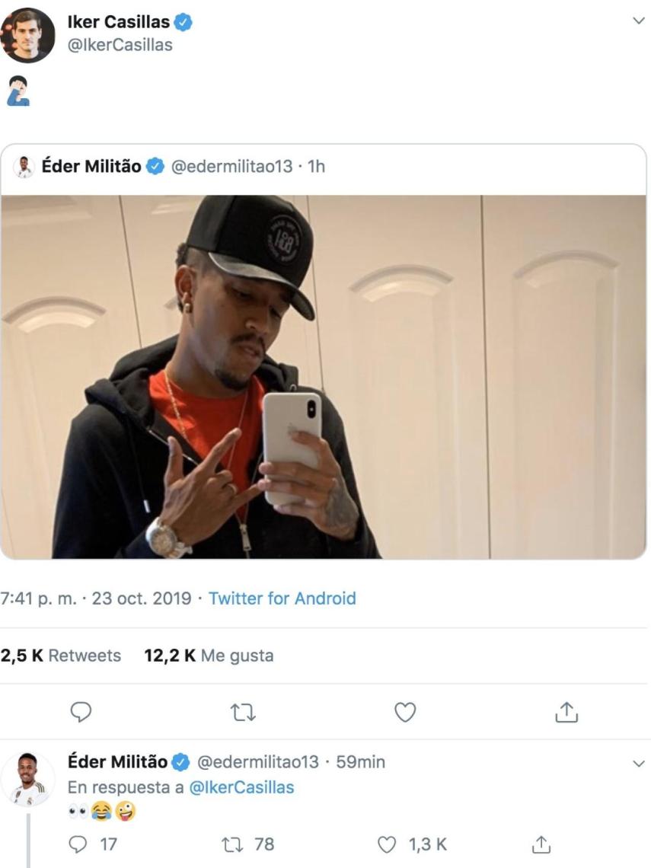Open Iker Casillas's profile picture
Viewport: 651px width, 868px height.
click(28, 34)
